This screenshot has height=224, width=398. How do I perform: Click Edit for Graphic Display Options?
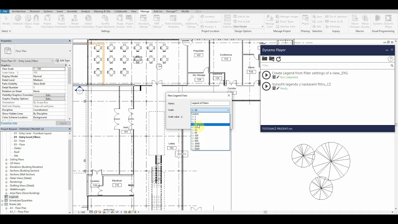pos(49,99)
